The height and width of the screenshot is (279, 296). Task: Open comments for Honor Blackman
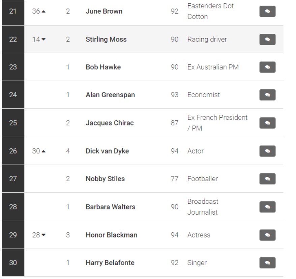267,235
